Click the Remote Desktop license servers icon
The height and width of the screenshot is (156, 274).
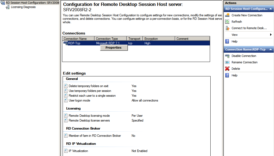[66, 120]
